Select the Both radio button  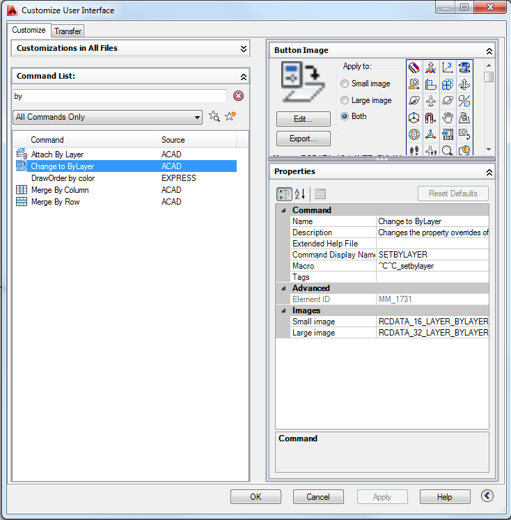(345, 116)
